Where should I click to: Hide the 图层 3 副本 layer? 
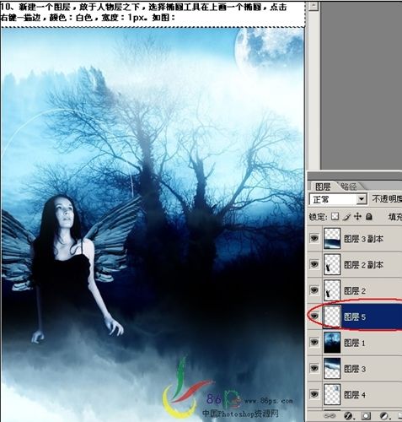pyautogui.click(x=314, y=239)
